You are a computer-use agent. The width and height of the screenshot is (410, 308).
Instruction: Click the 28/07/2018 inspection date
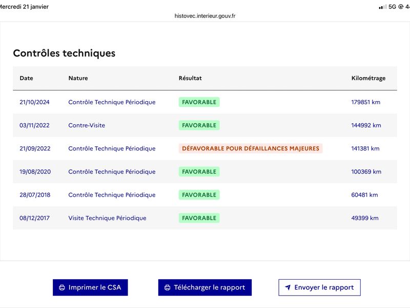35,195
